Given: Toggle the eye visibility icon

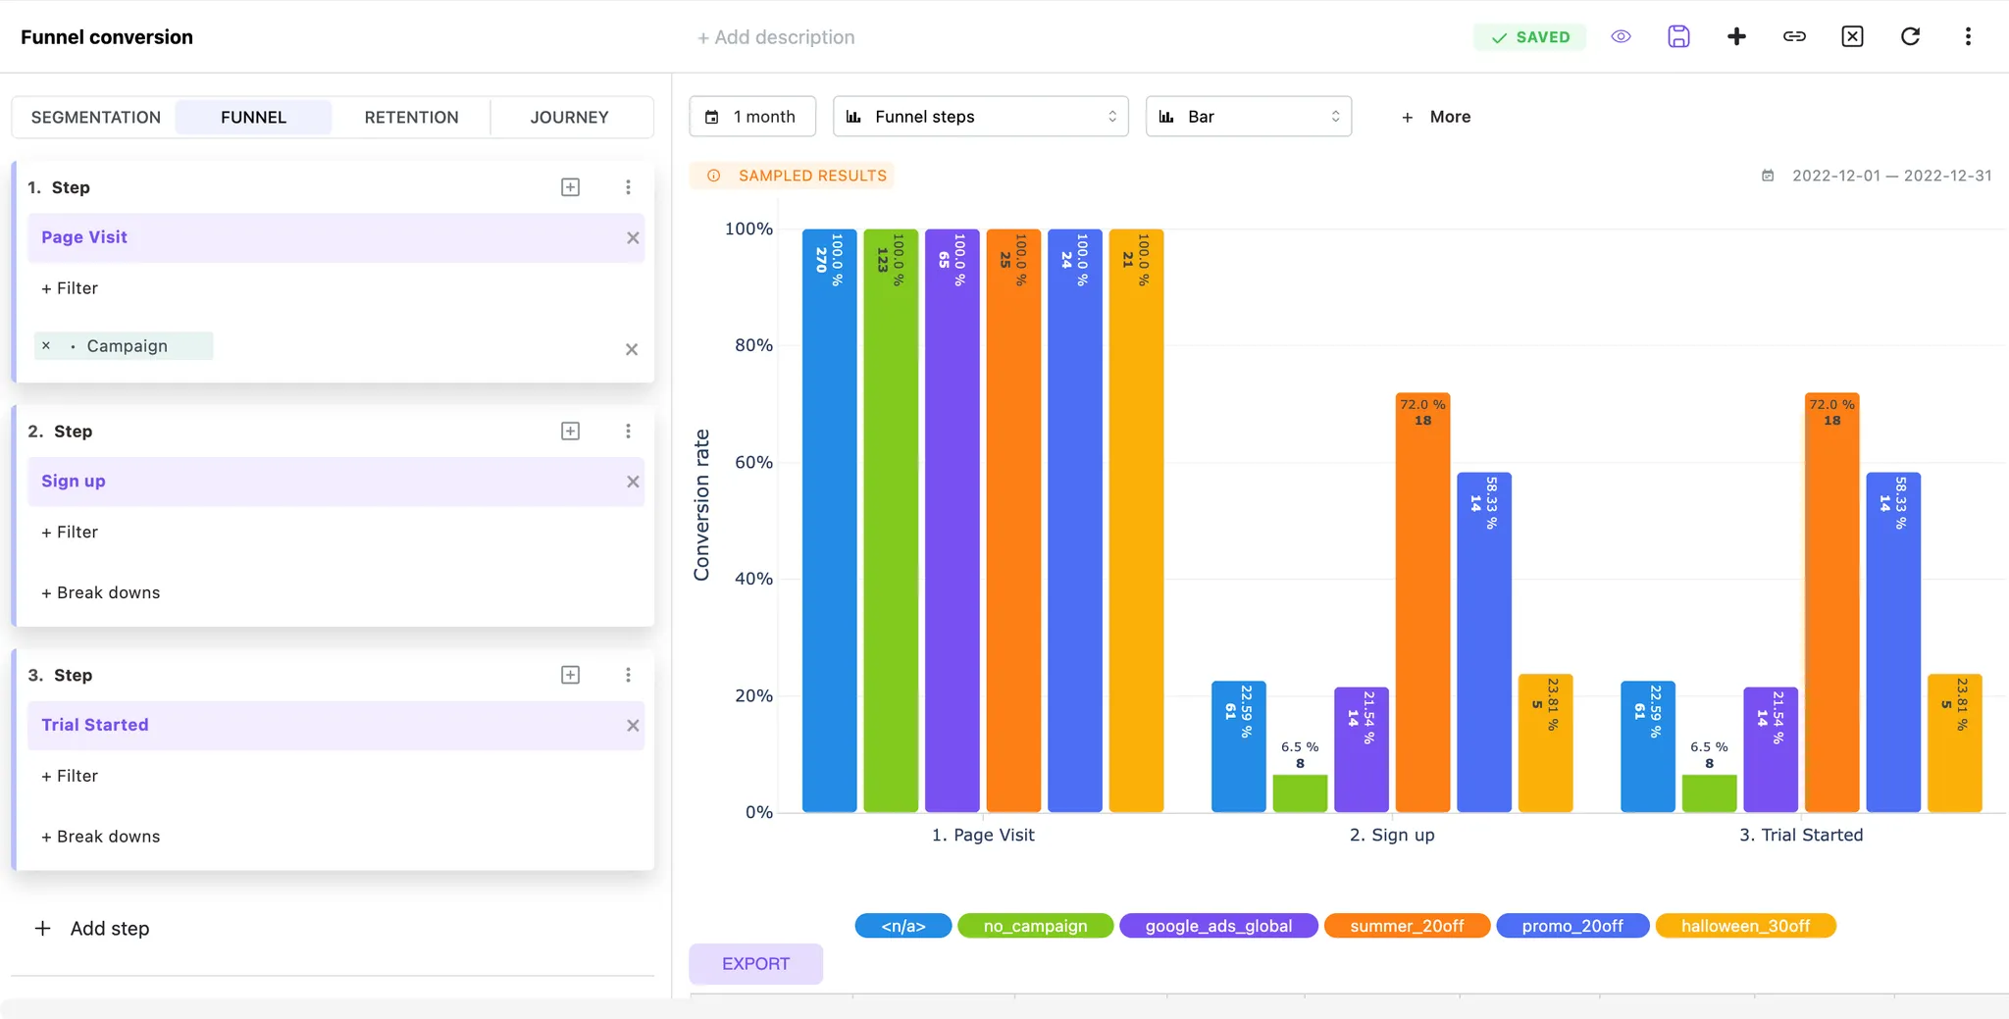Looking at the screenshot, I should tap(1621, 37).
